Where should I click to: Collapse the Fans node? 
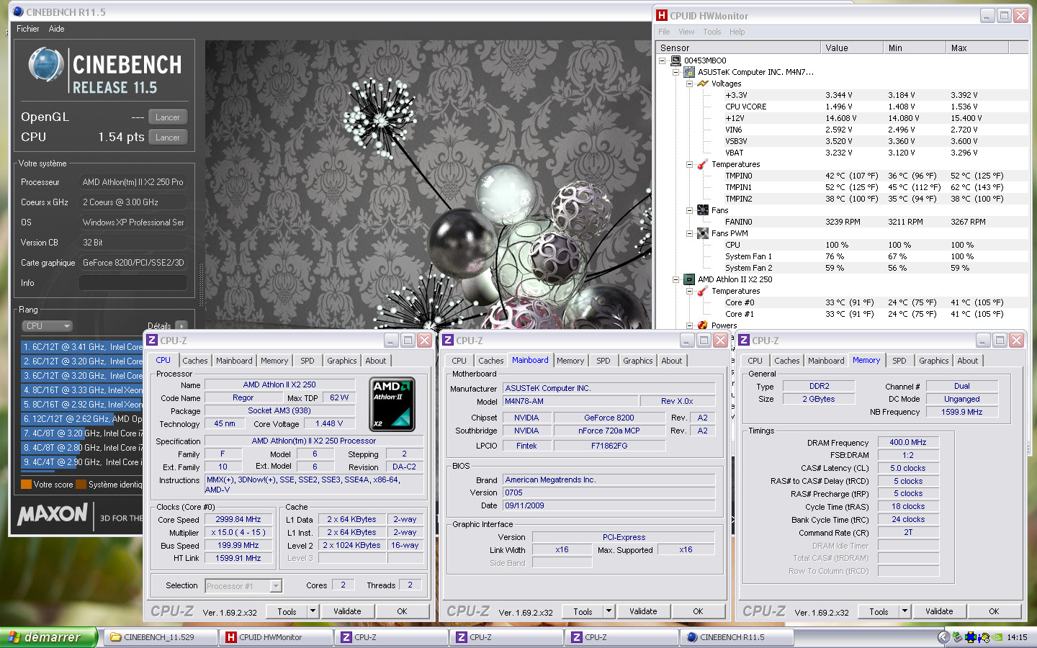coord(689,210)
